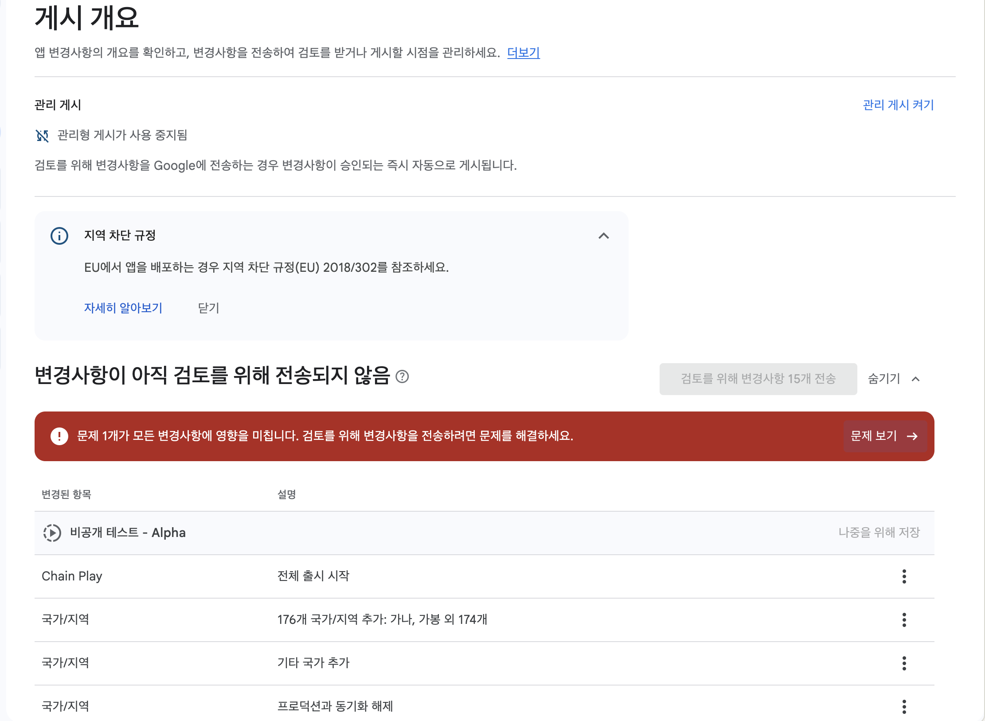Screen dimensions: 985x721
Task: Open three-dot menu for 기타 국가 추가 row
Action: pyautogui.click(x=904, y=663)
